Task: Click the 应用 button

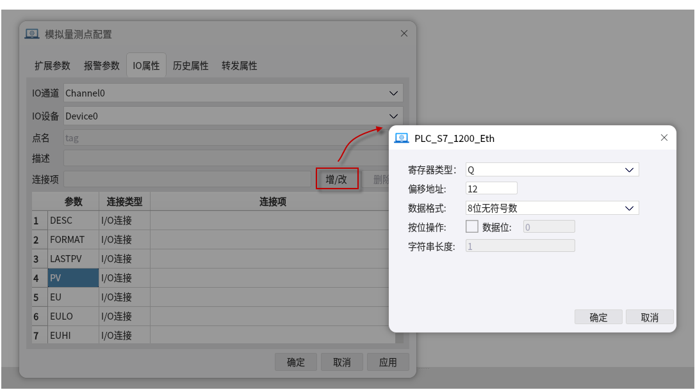Action: coord(388,362)
